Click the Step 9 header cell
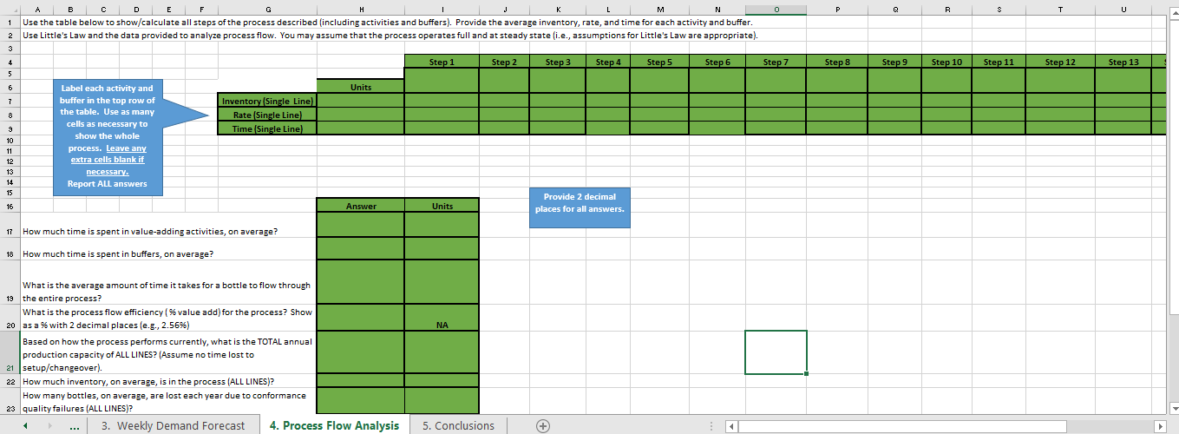The width and height of the screenshot is (1179, 434). pos(895,62)
